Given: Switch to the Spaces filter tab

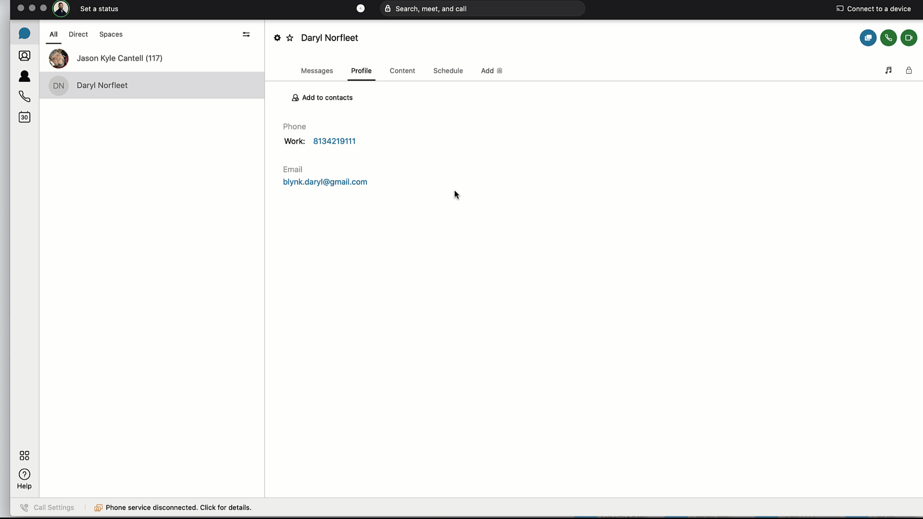Looking at the screenshot, I should (111, 35).
